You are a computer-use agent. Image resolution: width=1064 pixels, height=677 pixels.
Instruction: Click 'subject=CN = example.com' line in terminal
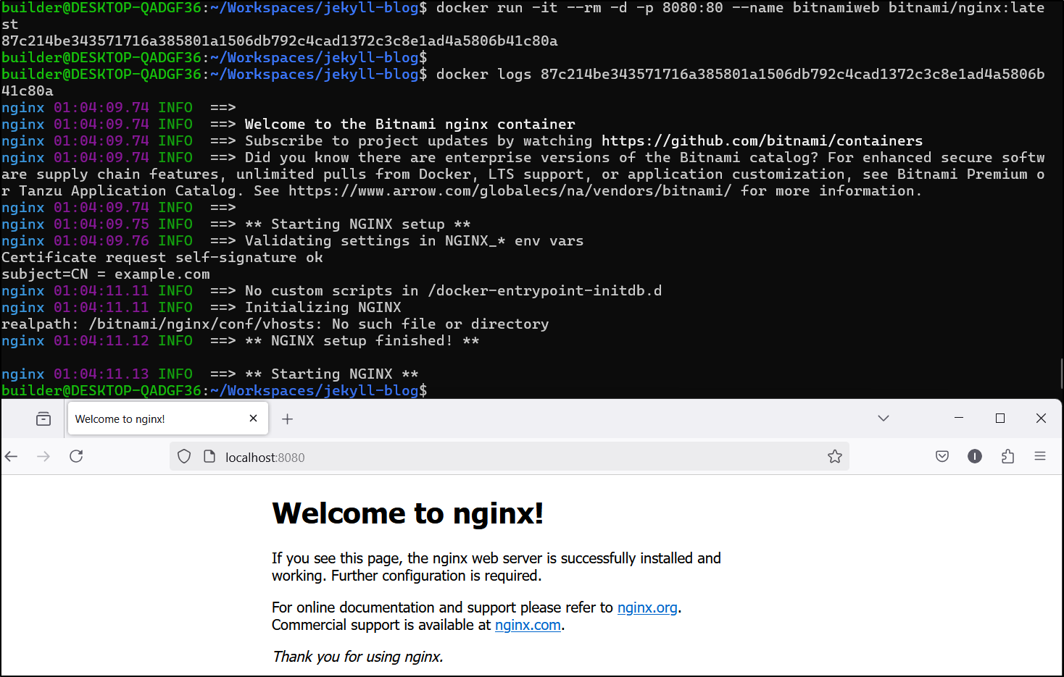106,274
